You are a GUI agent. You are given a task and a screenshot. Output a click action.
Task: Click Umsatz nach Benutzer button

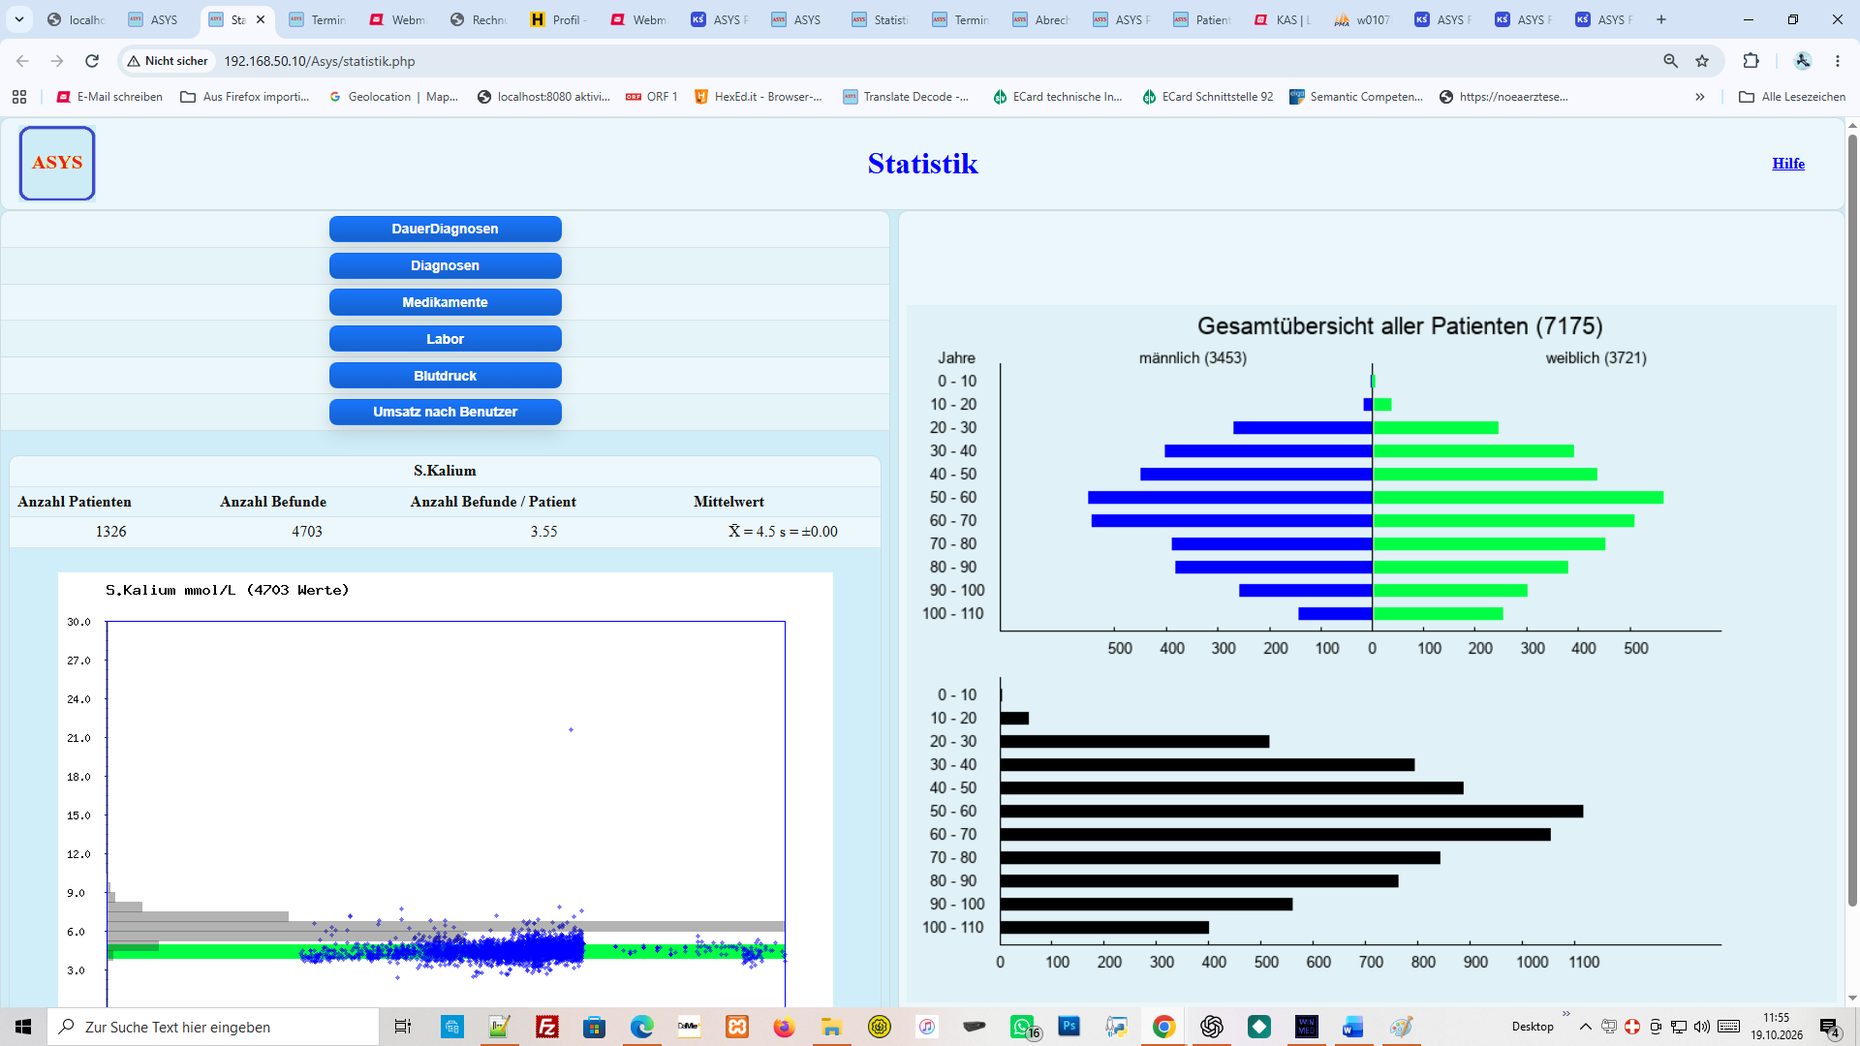(445, 412)
